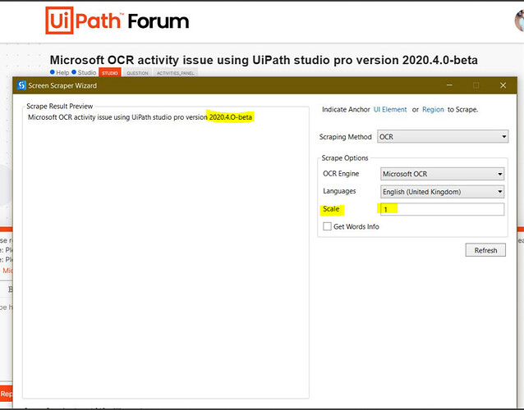Click the forum topic title heading
The width and height of the screenshot is (524, 410).
264,60
